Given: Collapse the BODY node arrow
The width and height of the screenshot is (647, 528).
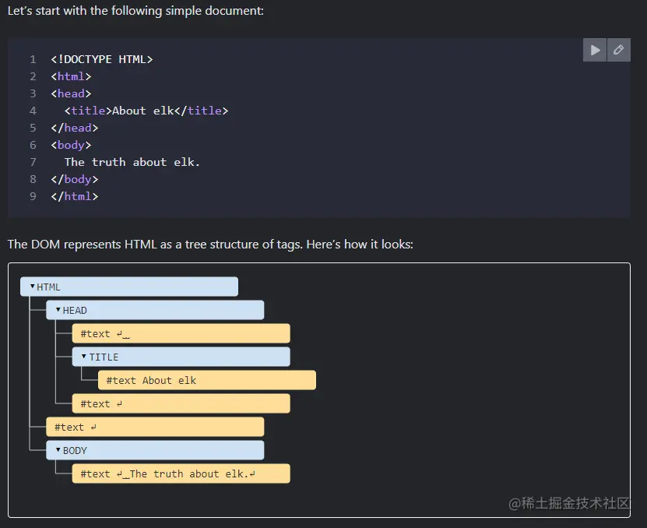Looking at the screenshot, I should coord(58,450).
